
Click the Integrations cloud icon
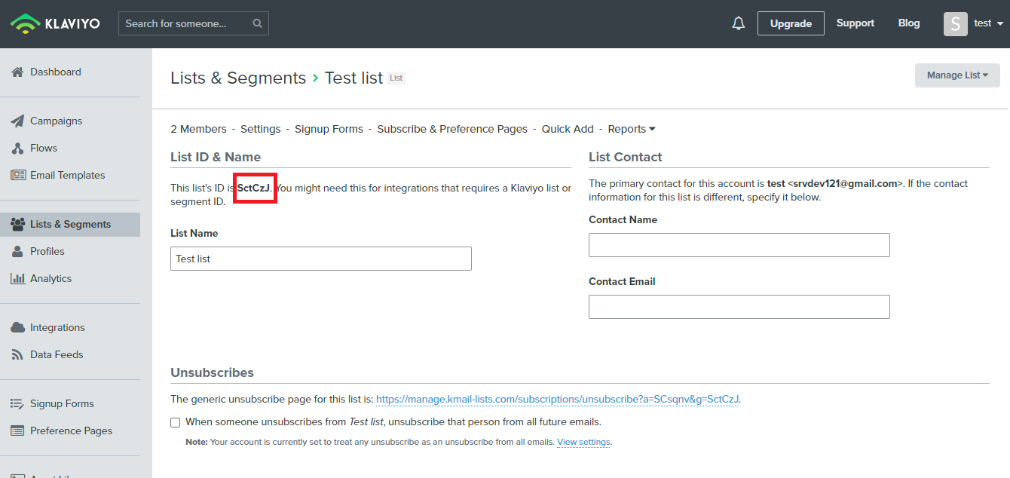point(18,328)
